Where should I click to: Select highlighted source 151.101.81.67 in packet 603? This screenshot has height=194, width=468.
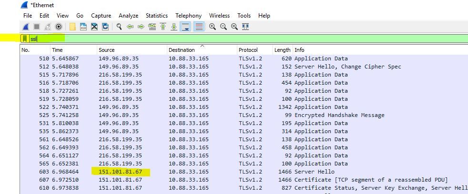120,172
